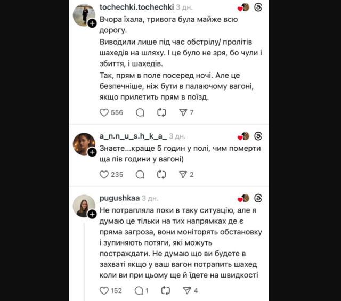
Task: Open pugushkaa profile picture
Action: 83,205
